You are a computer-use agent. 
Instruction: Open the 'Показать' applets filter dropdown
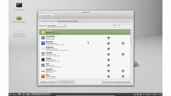tap(56, 26)
